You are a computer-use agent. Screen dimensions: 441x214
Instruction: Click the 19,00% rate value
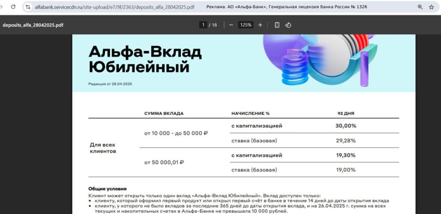[346, 170]
